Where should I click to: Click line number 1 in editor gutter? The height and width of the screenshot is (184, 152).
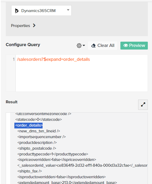tap(14, 59)
